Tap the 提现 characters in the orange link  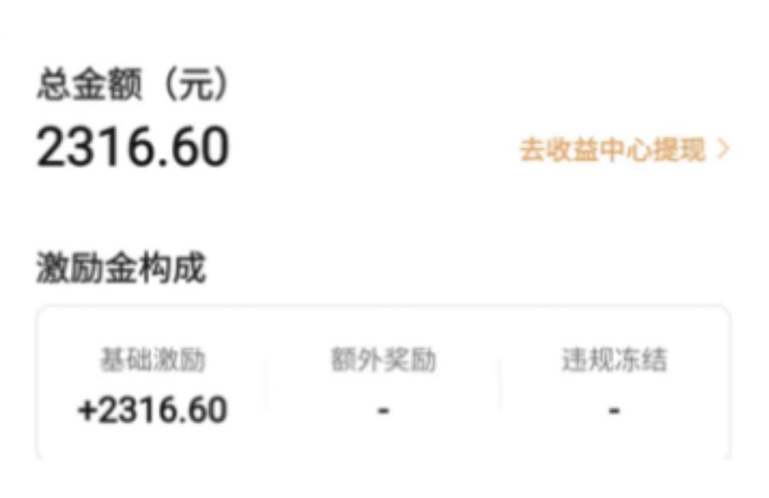[x=679, y=150]
